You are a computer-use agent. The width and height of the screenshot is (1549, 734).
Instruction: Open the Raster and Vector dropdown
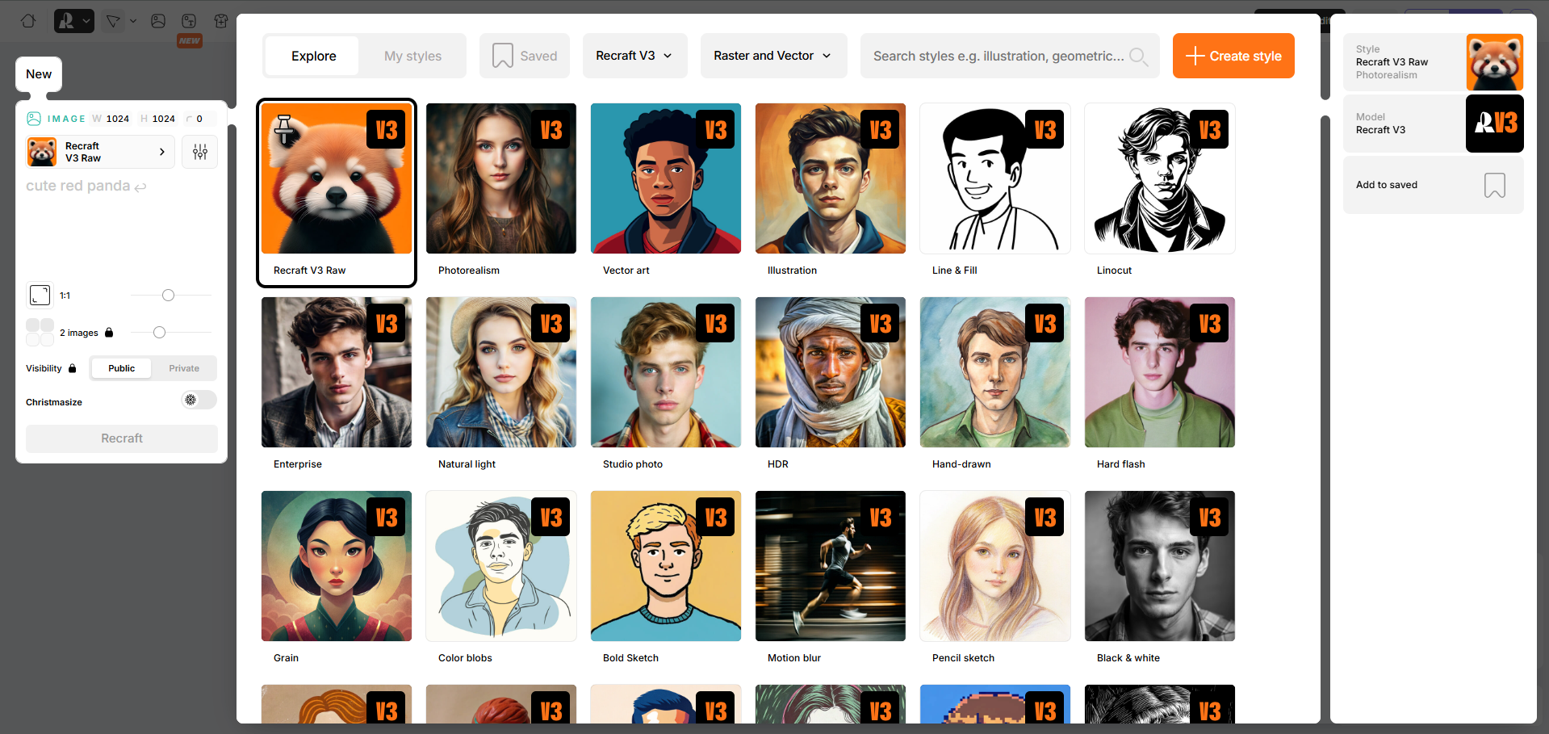[773, 56]
